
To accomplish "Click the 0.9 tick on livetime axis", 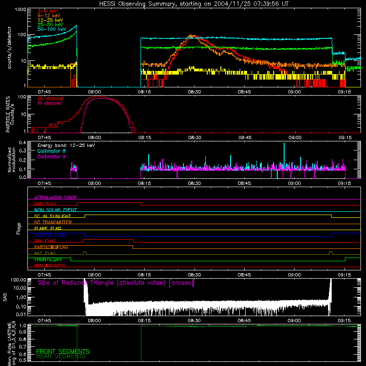I will (22, 331).
